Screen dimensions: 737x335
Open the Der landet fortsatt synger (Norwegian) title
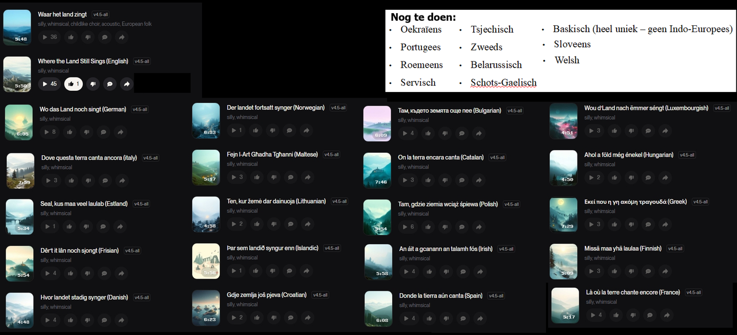pyautogui.click(x=276, y=108)
